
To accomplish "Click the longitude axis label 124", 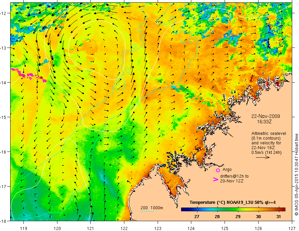I will (x=191, y=228).
